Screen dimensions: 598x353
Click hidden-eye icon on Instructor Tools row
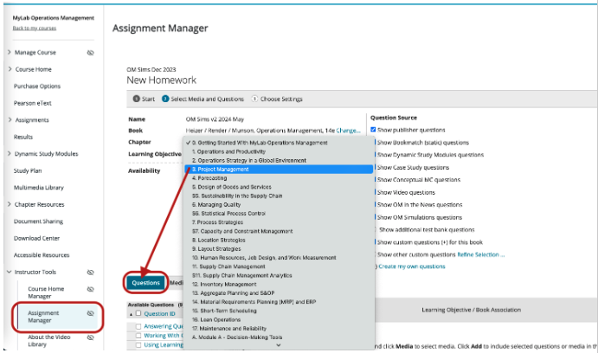pyautogui.click(x=91, y=272)
